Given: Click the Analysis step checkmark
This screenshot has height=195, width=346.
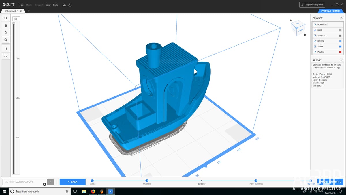Looking at the screenshot, I should pos(147,181).
